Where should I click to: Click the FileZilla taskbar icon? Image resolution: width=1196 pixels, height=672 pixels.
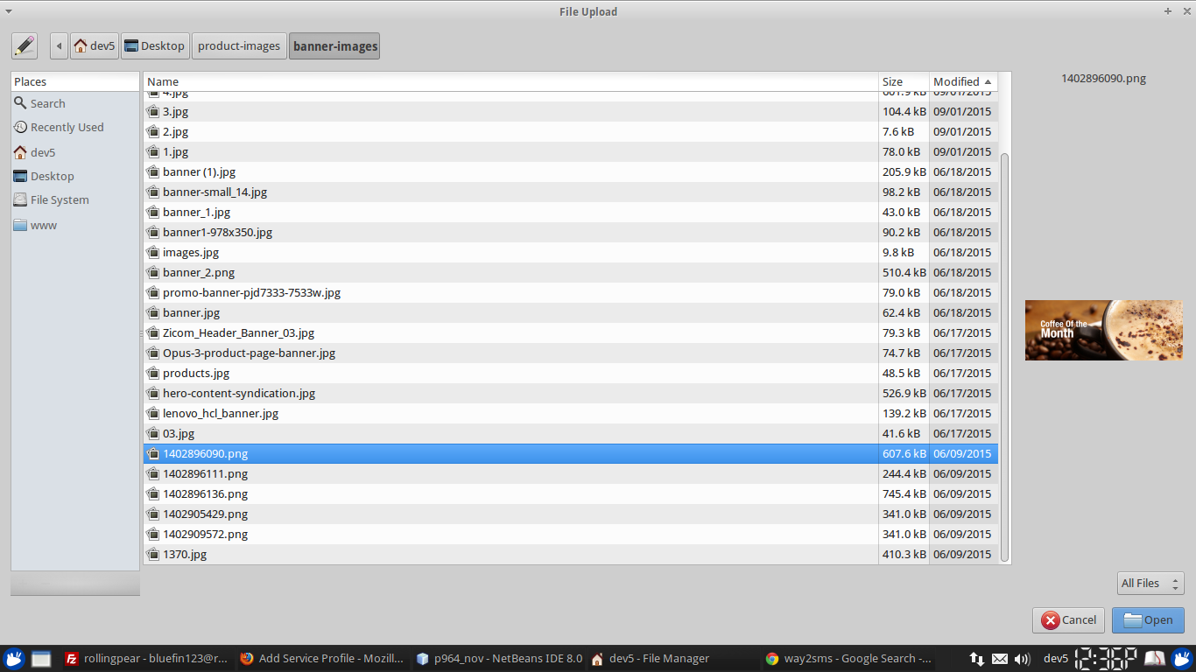click(72, 659)
